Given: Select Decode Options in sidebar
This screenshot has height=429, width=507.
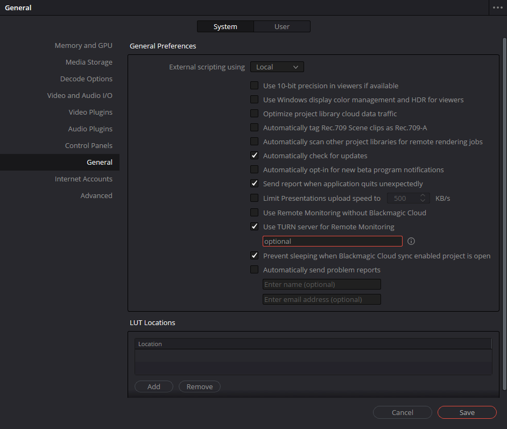Looking at the screenshot, I should [86, 79].
